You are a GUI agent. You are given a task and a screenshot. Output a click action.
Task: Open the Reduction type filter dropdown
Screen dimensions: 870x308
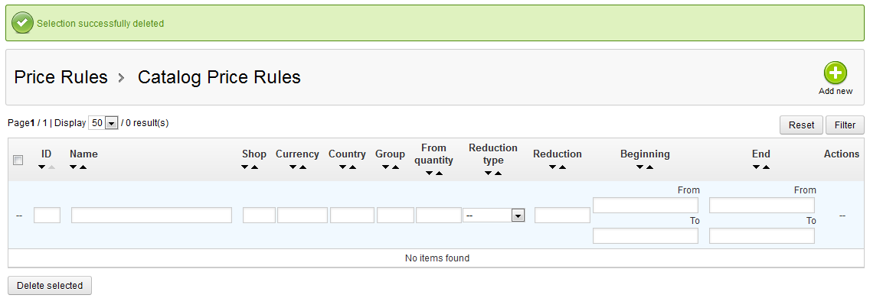pyautogui.click(x=494, y=216)
